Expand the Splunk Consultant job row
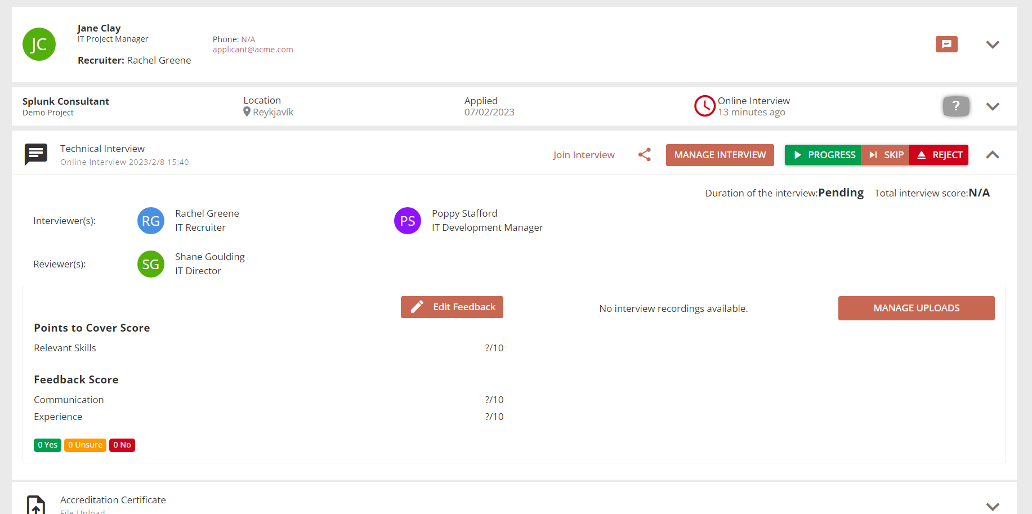 tap(993, 106)
